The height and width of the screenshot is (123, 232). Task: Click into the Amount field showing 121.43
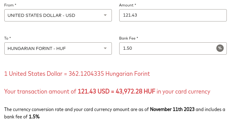173,15
